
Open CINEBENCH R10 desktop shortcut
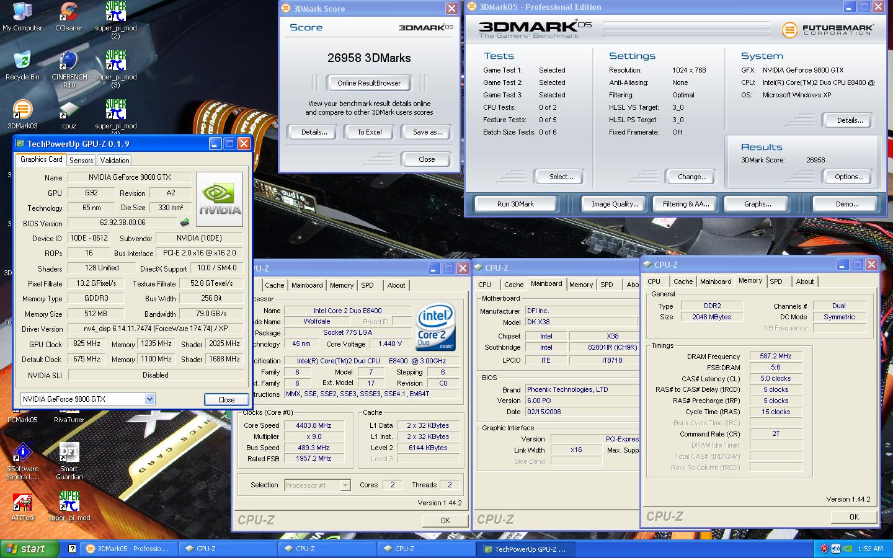[x=69, y=69]
